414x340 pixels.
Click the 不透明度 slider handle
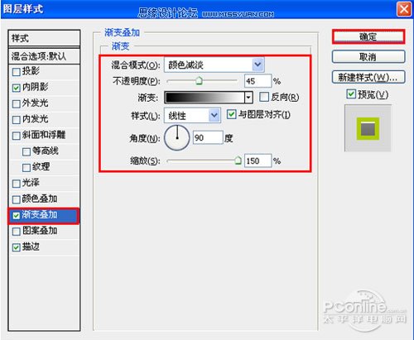pyautogui.click(x=199, y=81)
